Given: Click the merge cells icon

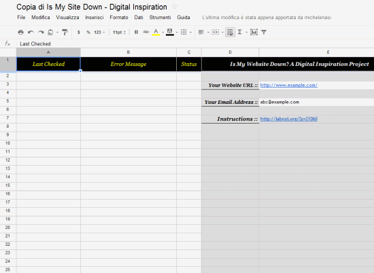Looking at the screenshot, I should 215,32.
